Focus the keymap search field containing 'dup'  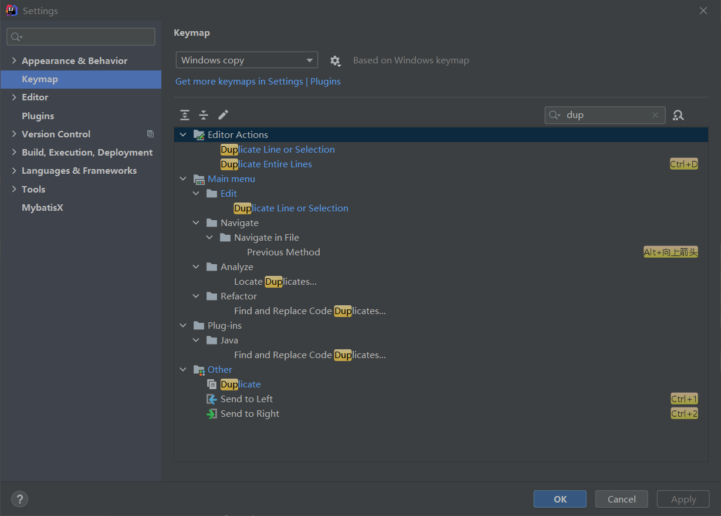[605, 115]
